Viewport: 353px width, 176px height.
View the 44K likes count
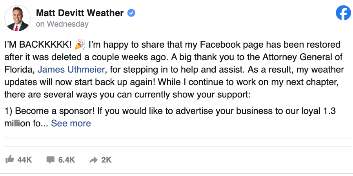point(24,160)
